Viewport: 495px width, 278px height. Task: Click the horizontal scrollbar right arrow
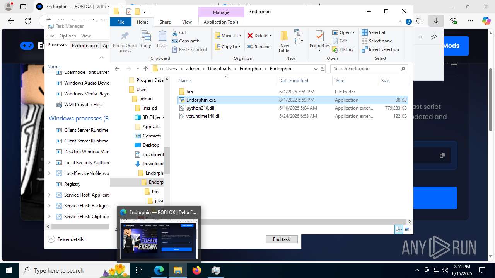[410, 222]
